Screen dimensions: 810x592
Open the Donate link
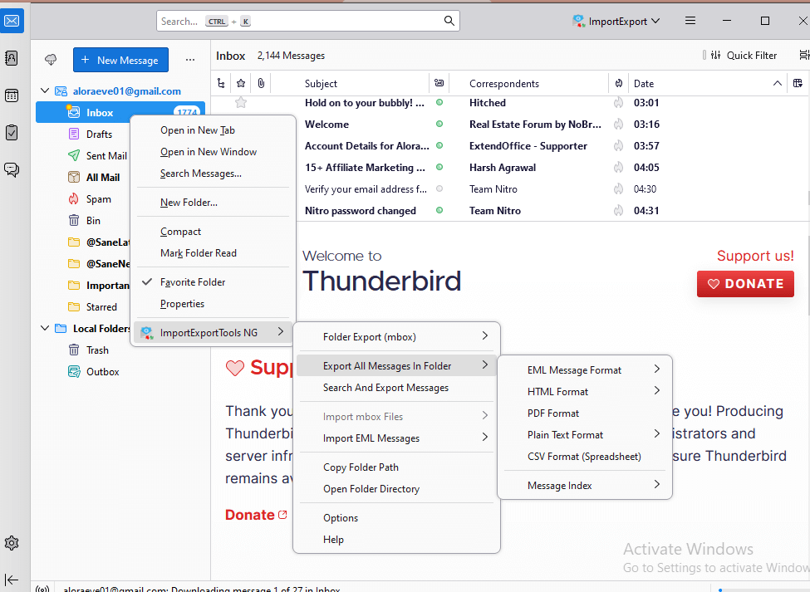click(255, 515)
